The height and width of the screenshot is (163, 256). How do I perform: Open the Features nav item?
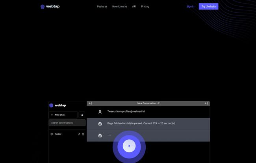click(102, 7)
